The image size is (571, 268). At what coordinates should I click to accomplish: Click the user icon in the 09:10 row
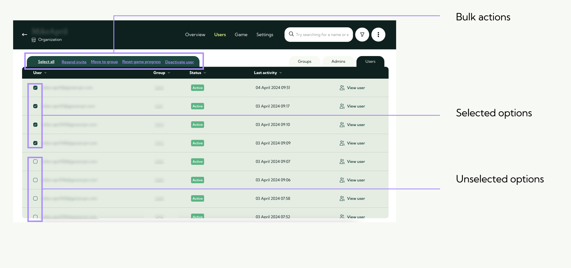click(342, 125)
